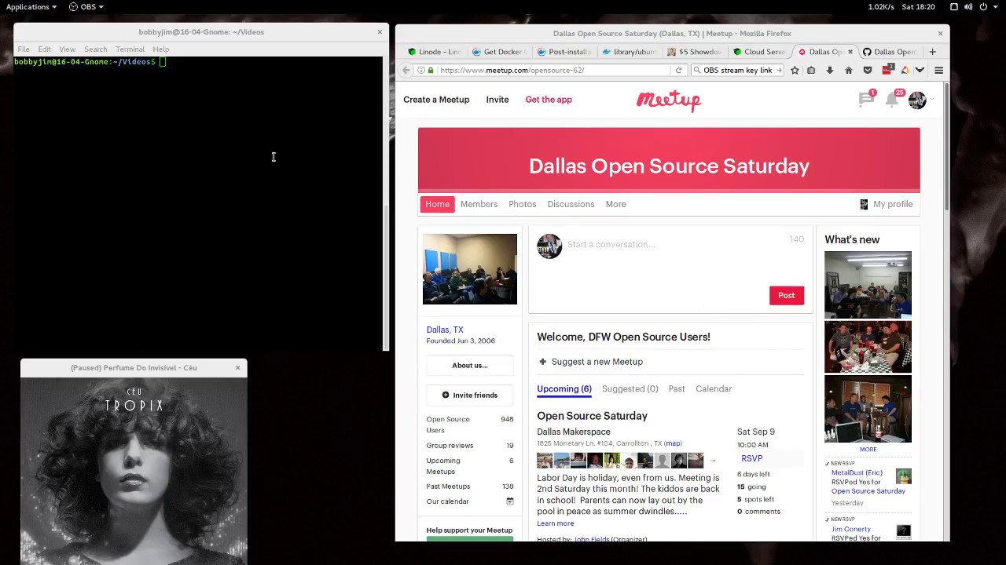1006x565 pixels.
Task: Click the search go arrow in the search box
Action: (x=779, y=70)
